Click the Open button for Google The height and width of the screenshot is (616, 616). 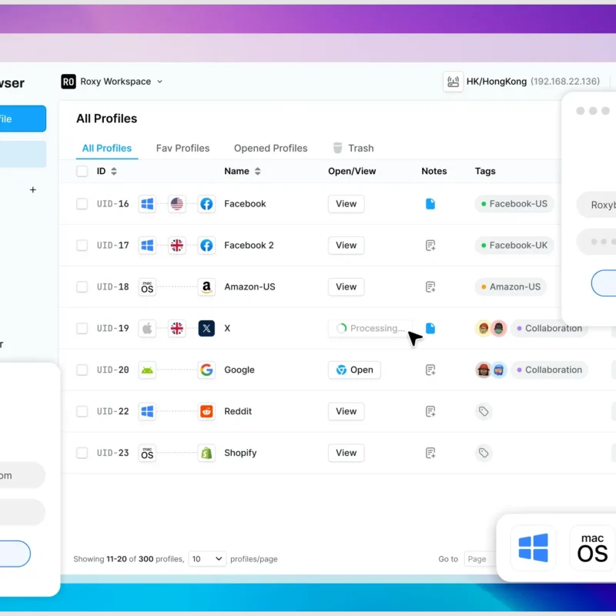click(x=354, y=370)
